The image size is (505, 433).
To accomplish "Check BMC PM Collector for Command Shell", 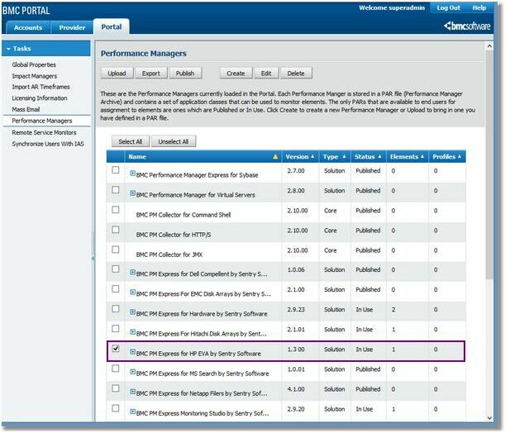I will (x=116, y=210).
